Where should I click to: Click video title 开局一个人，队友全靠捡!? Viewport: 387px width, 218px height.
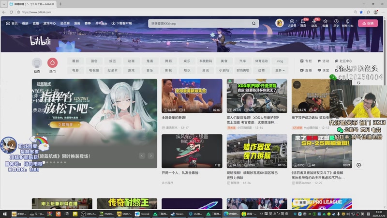point(180,173)
